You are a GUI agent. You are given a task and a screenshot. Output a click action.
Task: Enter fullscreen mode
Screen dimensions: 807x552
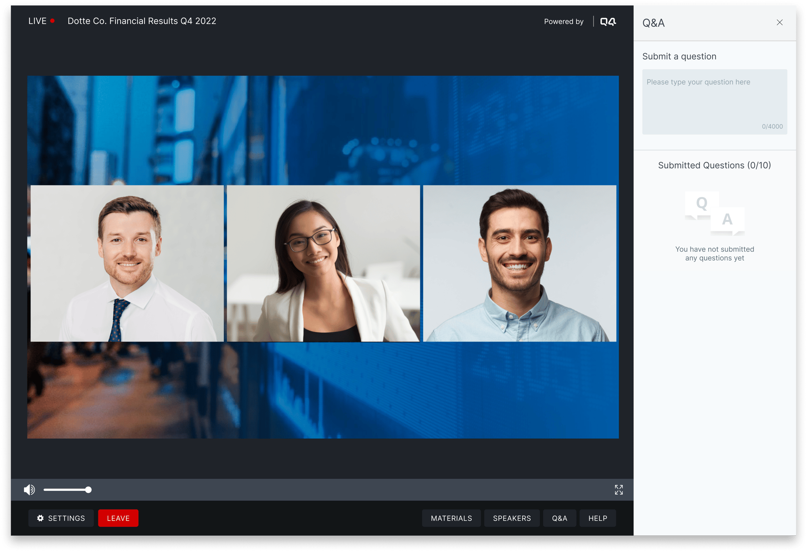(618, 490)
